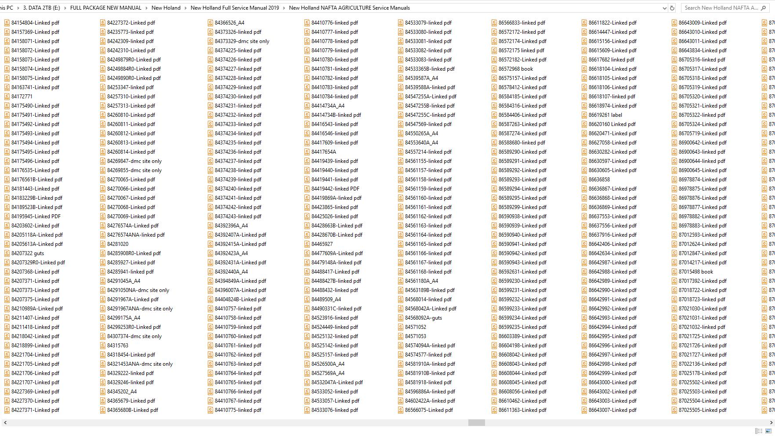Select the PDF icon of 84417654A
Image resolution: width=775 pixels, height=436 pixels.
tap(307, 152)
